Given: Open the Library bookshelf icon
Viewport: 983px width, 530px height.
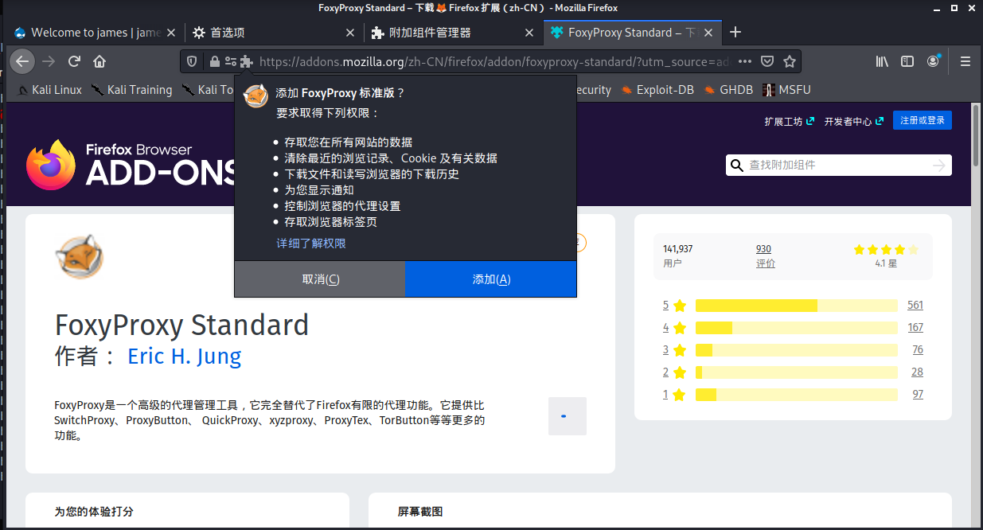Looking at the screenshot, I should 882,61.
